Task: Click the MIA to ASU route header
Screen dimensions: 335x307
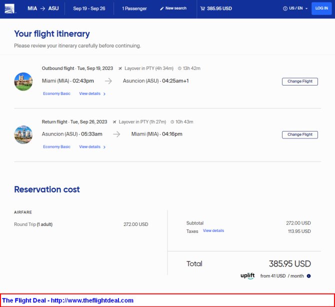Action: pos(43,8)
